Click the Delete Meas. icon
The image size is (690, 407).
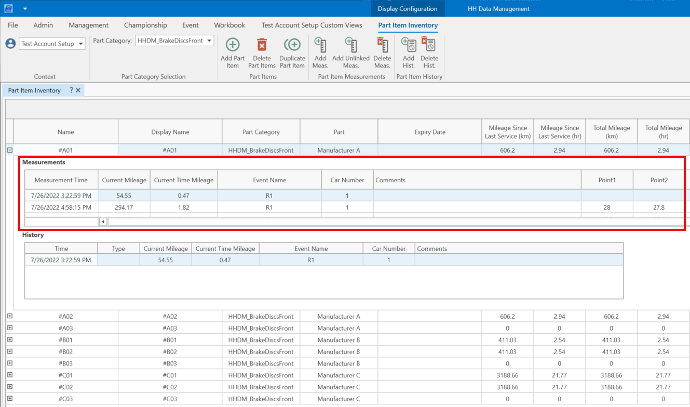(x=382, y=45)
